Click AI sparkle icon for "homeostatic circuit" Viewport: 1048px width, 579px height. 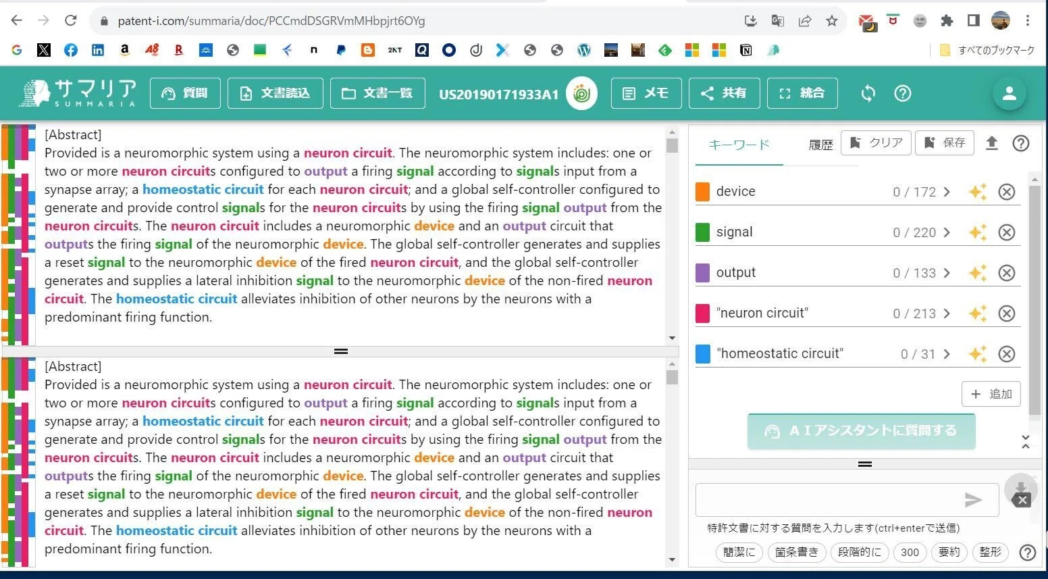click(977, 354)
